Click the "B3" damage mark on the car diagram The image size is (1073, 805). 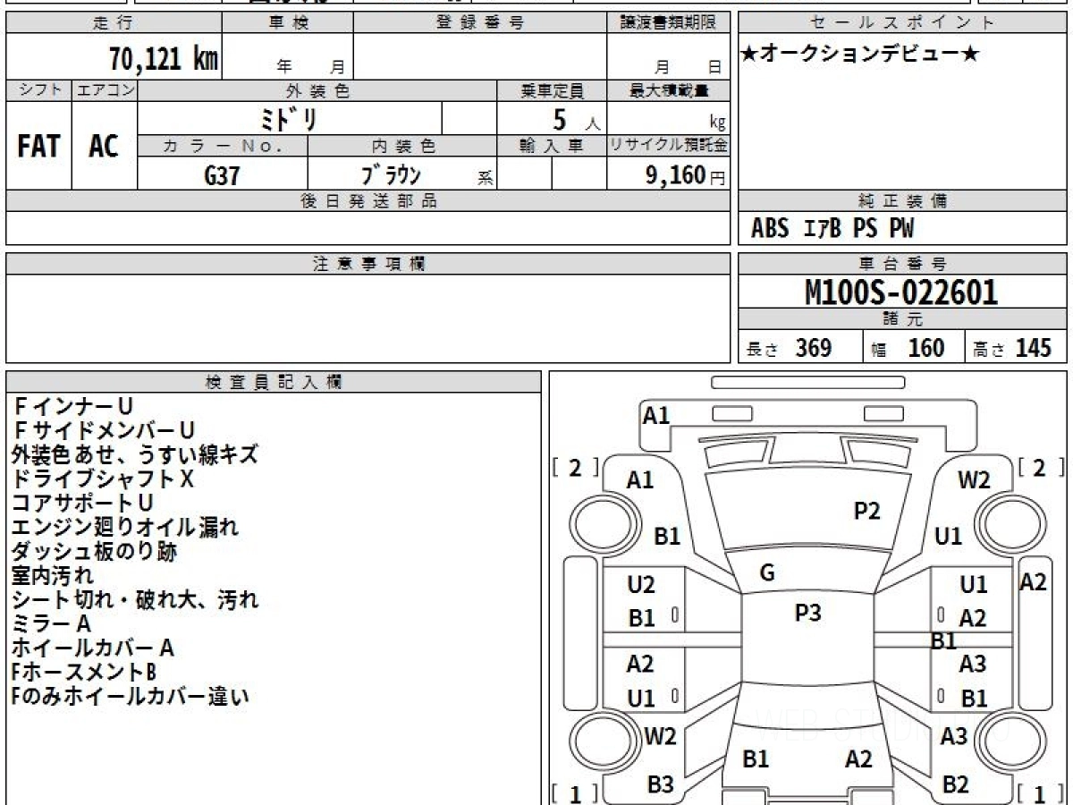point(661,784)
